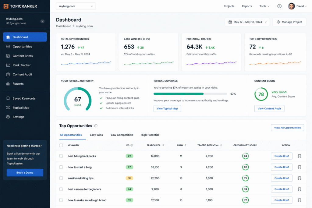
Task: Expand the sidebar myblog.com project switcher arrow
Action: pos(42,21)
